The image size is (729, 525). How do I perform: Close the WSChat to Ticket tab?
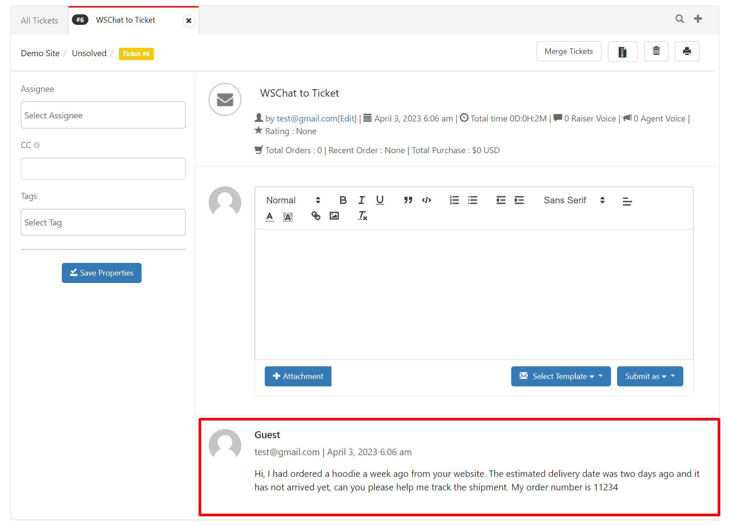(x=189, y=20)
